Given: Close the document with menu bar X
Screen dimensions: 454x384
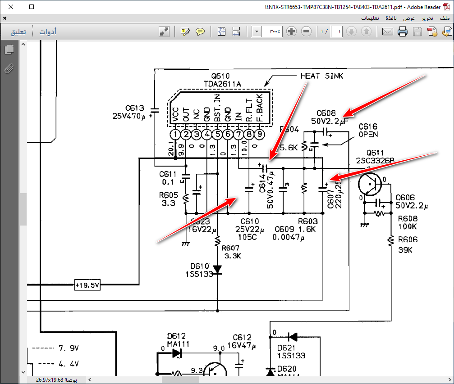Looking at the screenshot, I should pos(5,18).
